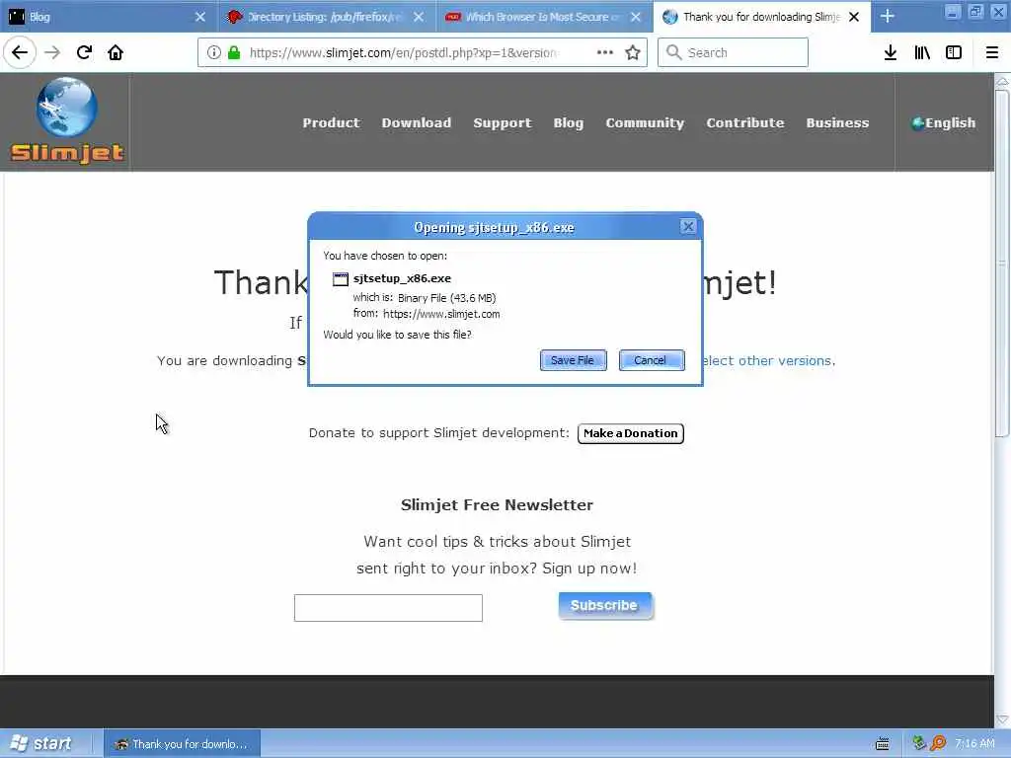Click Cancel in the download dialog
The width and height of the screenshot is (1011, 758).
[x=651, y=360]
